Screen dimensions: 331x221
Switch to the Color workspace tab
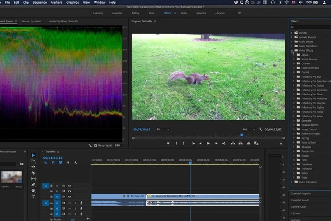coord(152,13)
